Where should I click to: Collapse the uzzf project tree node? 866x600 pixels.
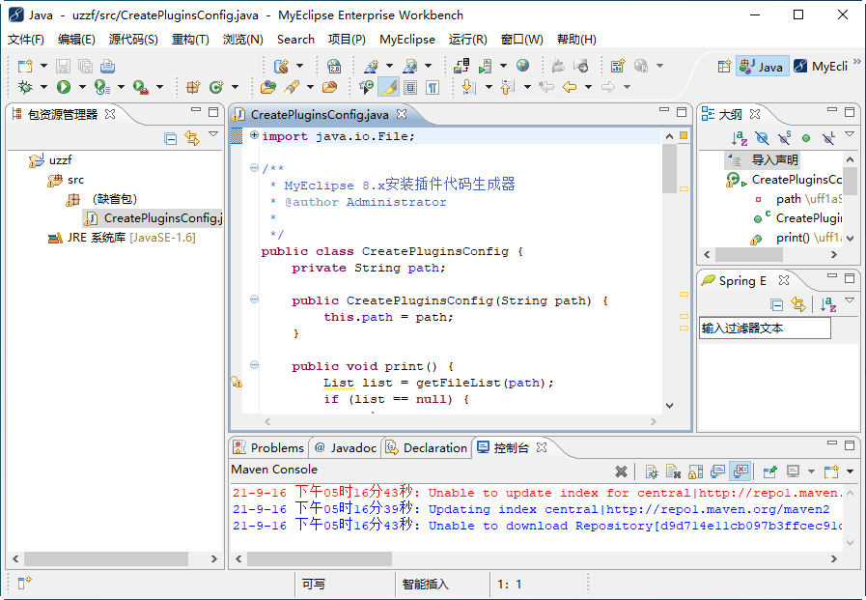(20, 160)
